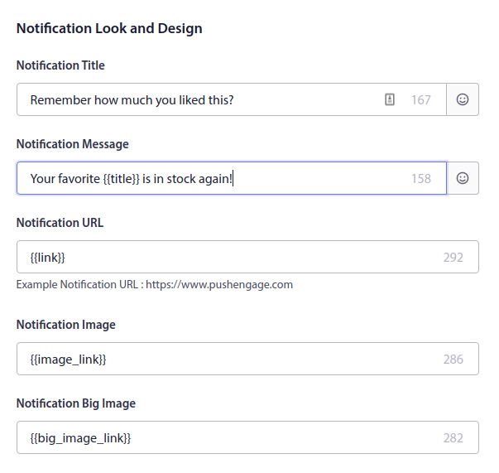Click the 282 counter in Big Image field
This screenshot has height=473, width=499.
[x=453, y=437]
